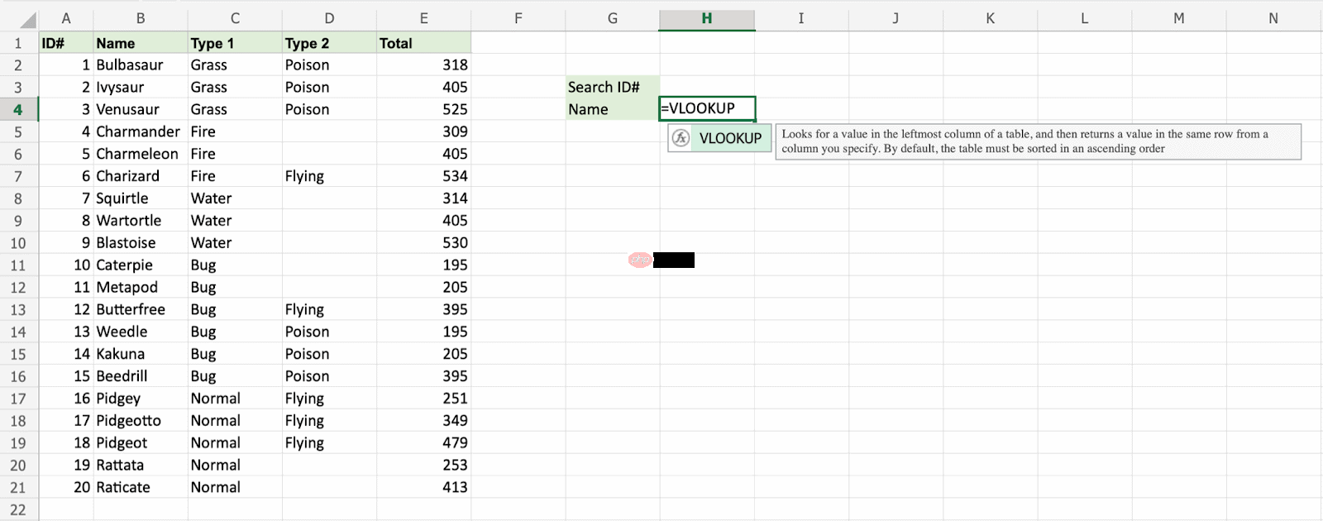Image resolution: width=1323 pixels, height=521 pixels.
Task: Click Pidgeot's total 479
Action: click(423, 443)
